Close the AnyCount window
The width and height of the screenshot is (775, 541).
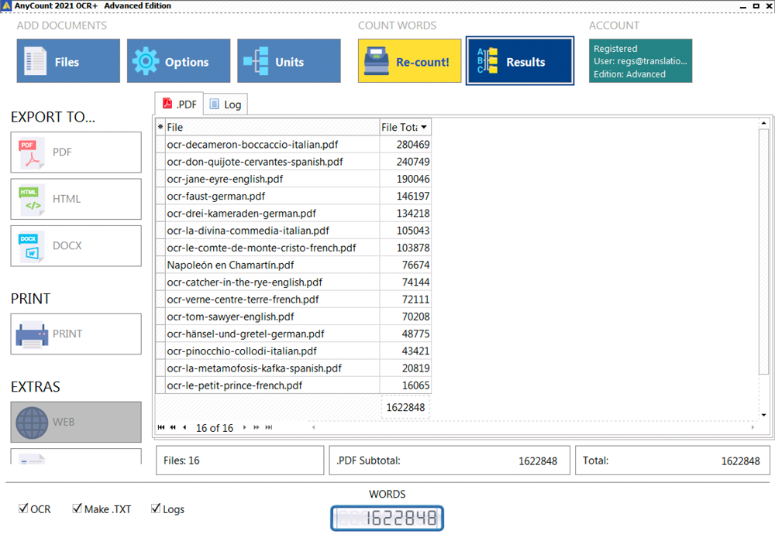click(769, 6)
